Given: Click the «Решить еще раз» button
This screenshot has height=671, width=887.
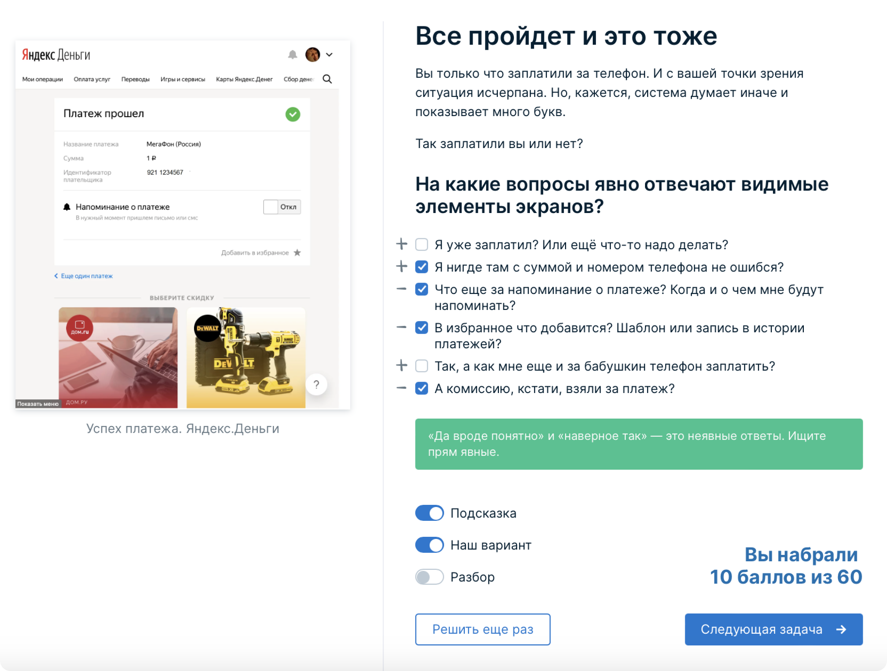Looking at the screenshot, I should (x=482, y=629).
